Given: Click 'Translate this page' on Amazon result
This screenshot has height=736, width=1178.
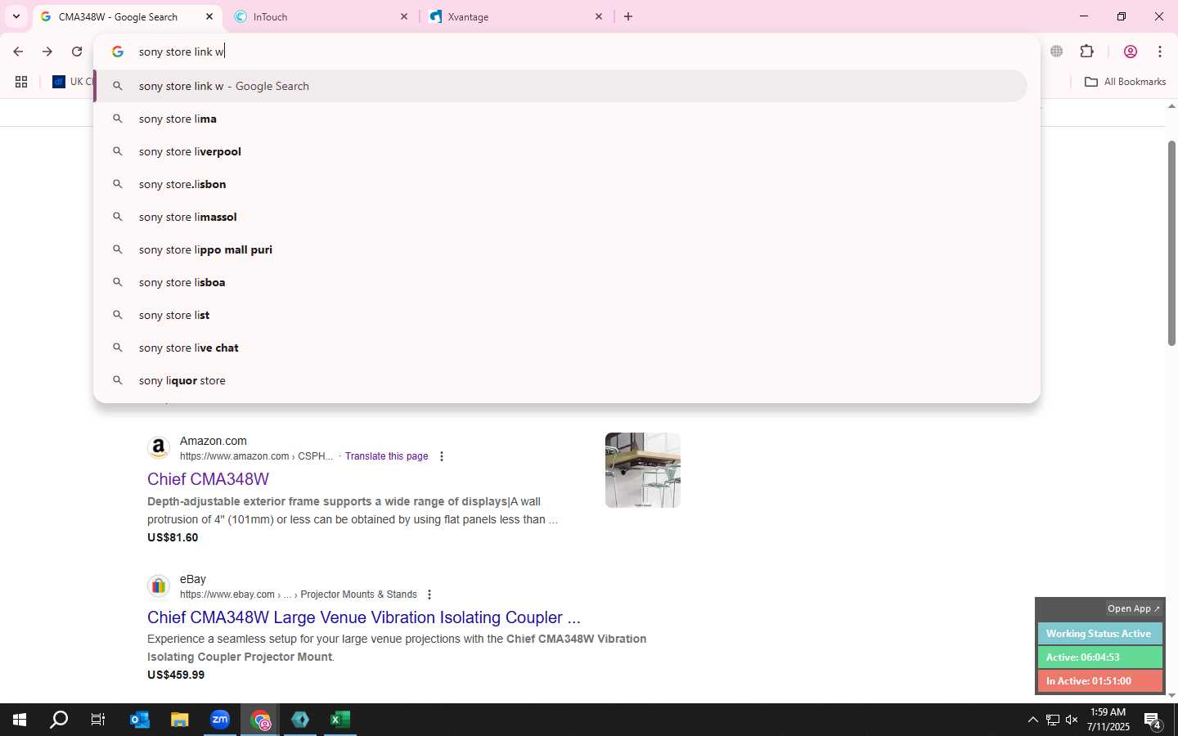Looking at the screenshot, I should coord(386,456).
